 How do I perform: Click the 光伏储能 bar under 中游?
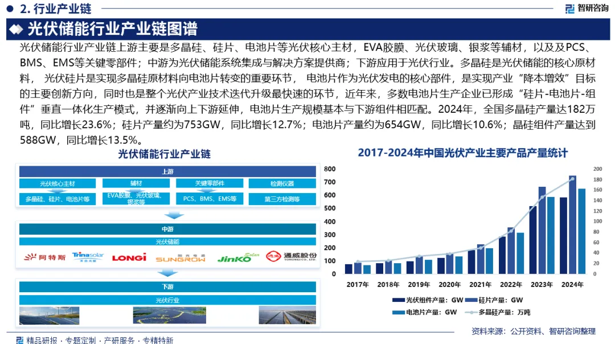click(167, 241)
